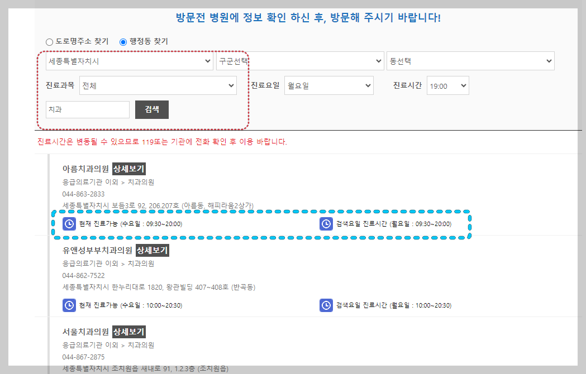Open the 진료과목 dropdown showing 전체
The height and width of the screenshot is (374, 586).
pos(158,86)
